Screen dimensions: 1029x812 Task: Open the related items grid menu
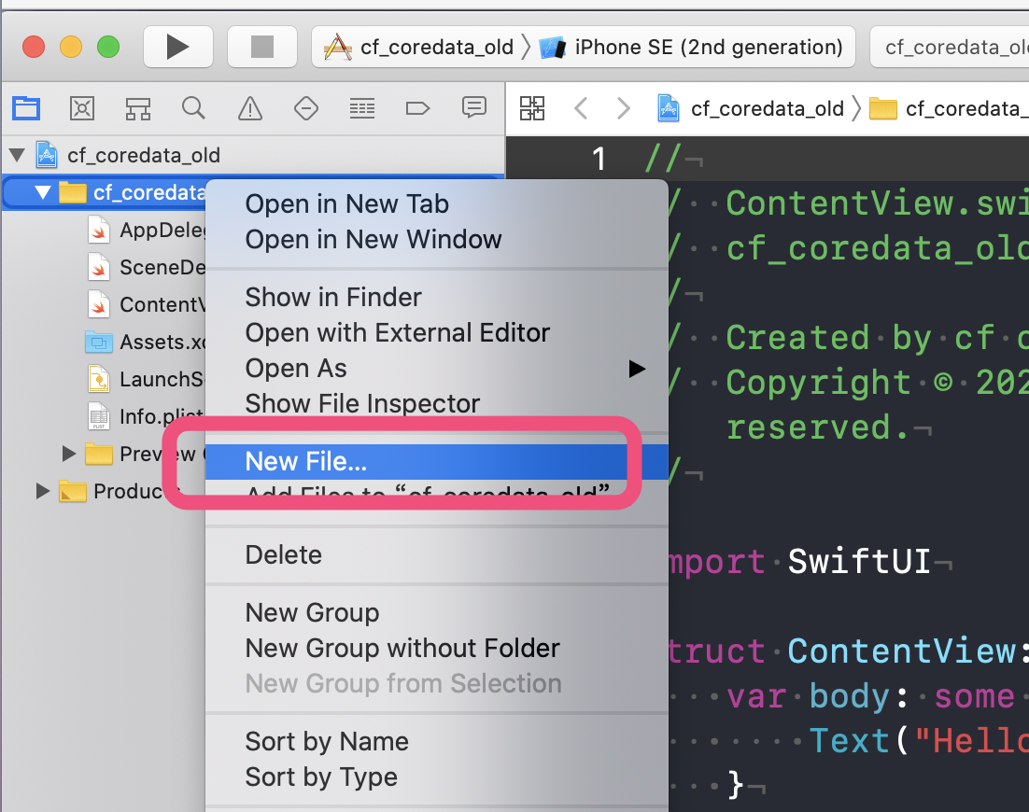531,108
